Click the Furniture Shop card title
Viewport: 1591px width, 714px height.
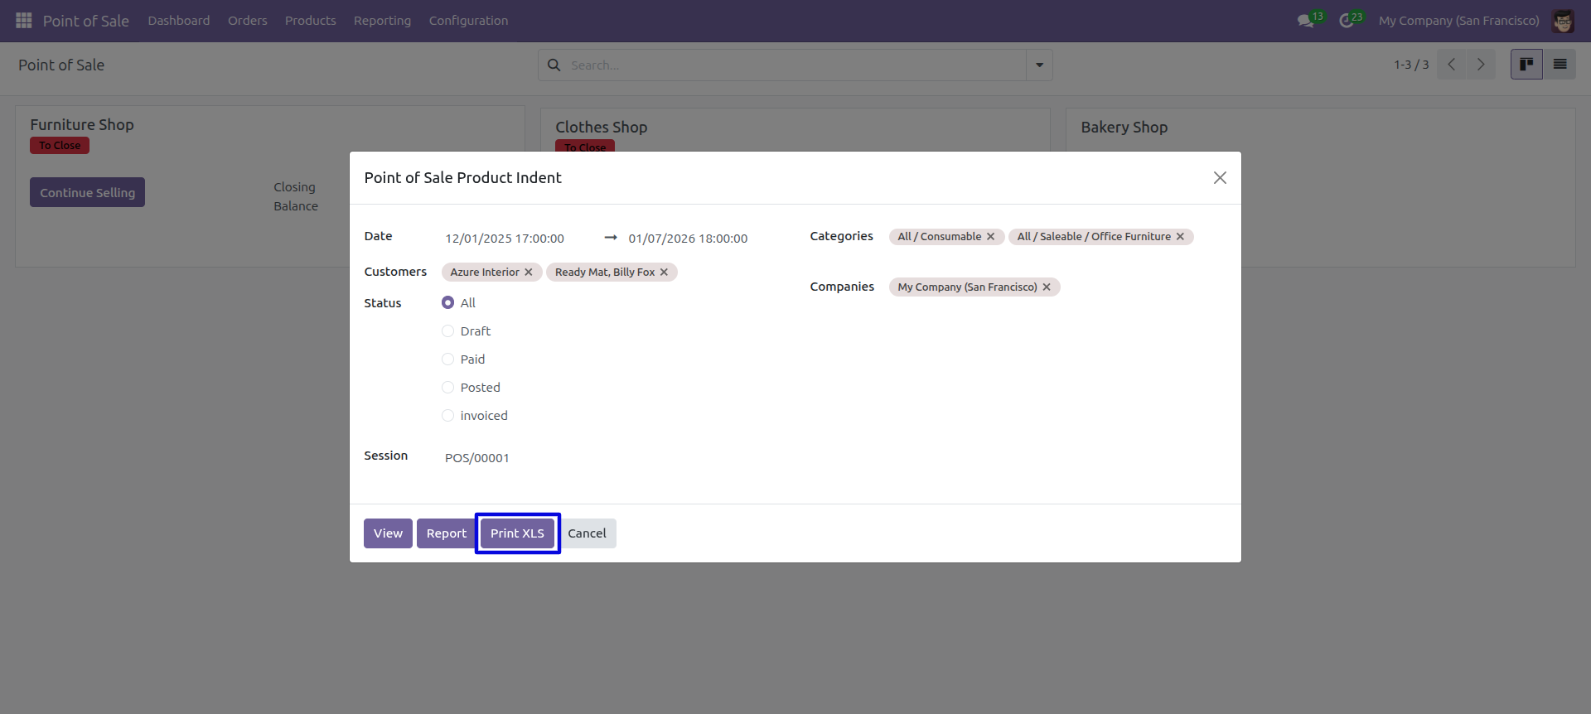(82, 125)
